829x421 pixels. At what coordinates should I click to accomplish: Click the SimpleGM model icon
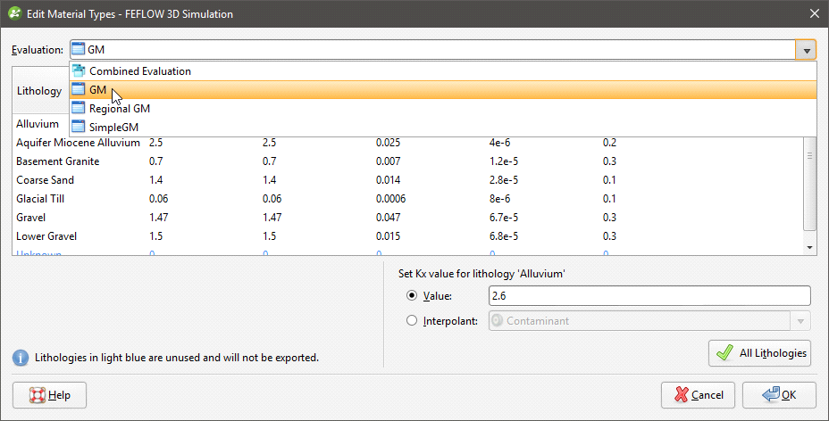click(79, 128)
